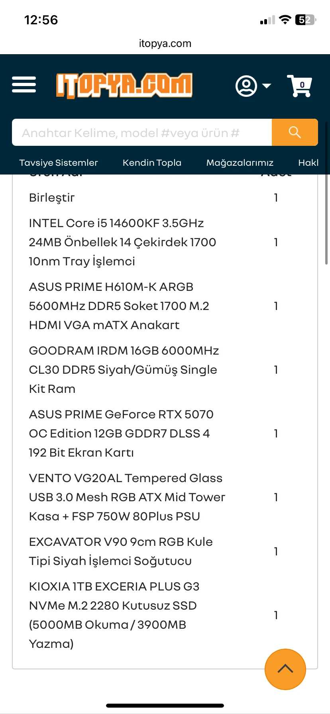Open ASUS PRIME RTX 5070 graphics card
Screen dimensions: 330x714
point(121,433)
